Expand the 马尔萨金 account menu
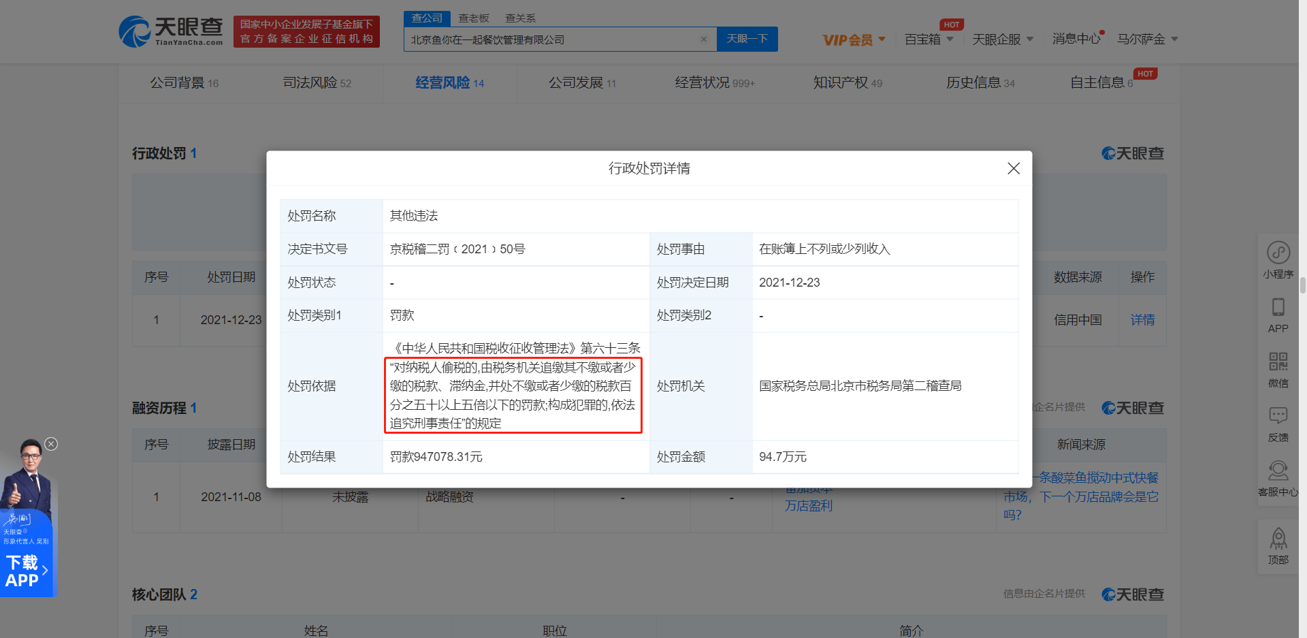The height and width of the screenshot is (638, 1307). click(1147, 39)
